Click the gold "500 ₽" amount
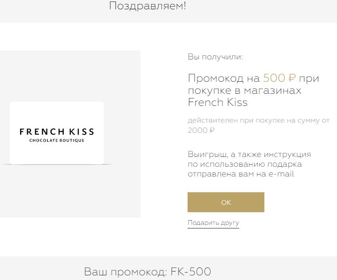This screenshot has height=280, width=337. click(275, 78)
